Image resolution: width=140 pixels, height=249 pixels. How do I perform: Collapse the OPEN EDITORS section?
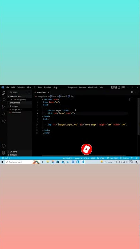[16, 96]
